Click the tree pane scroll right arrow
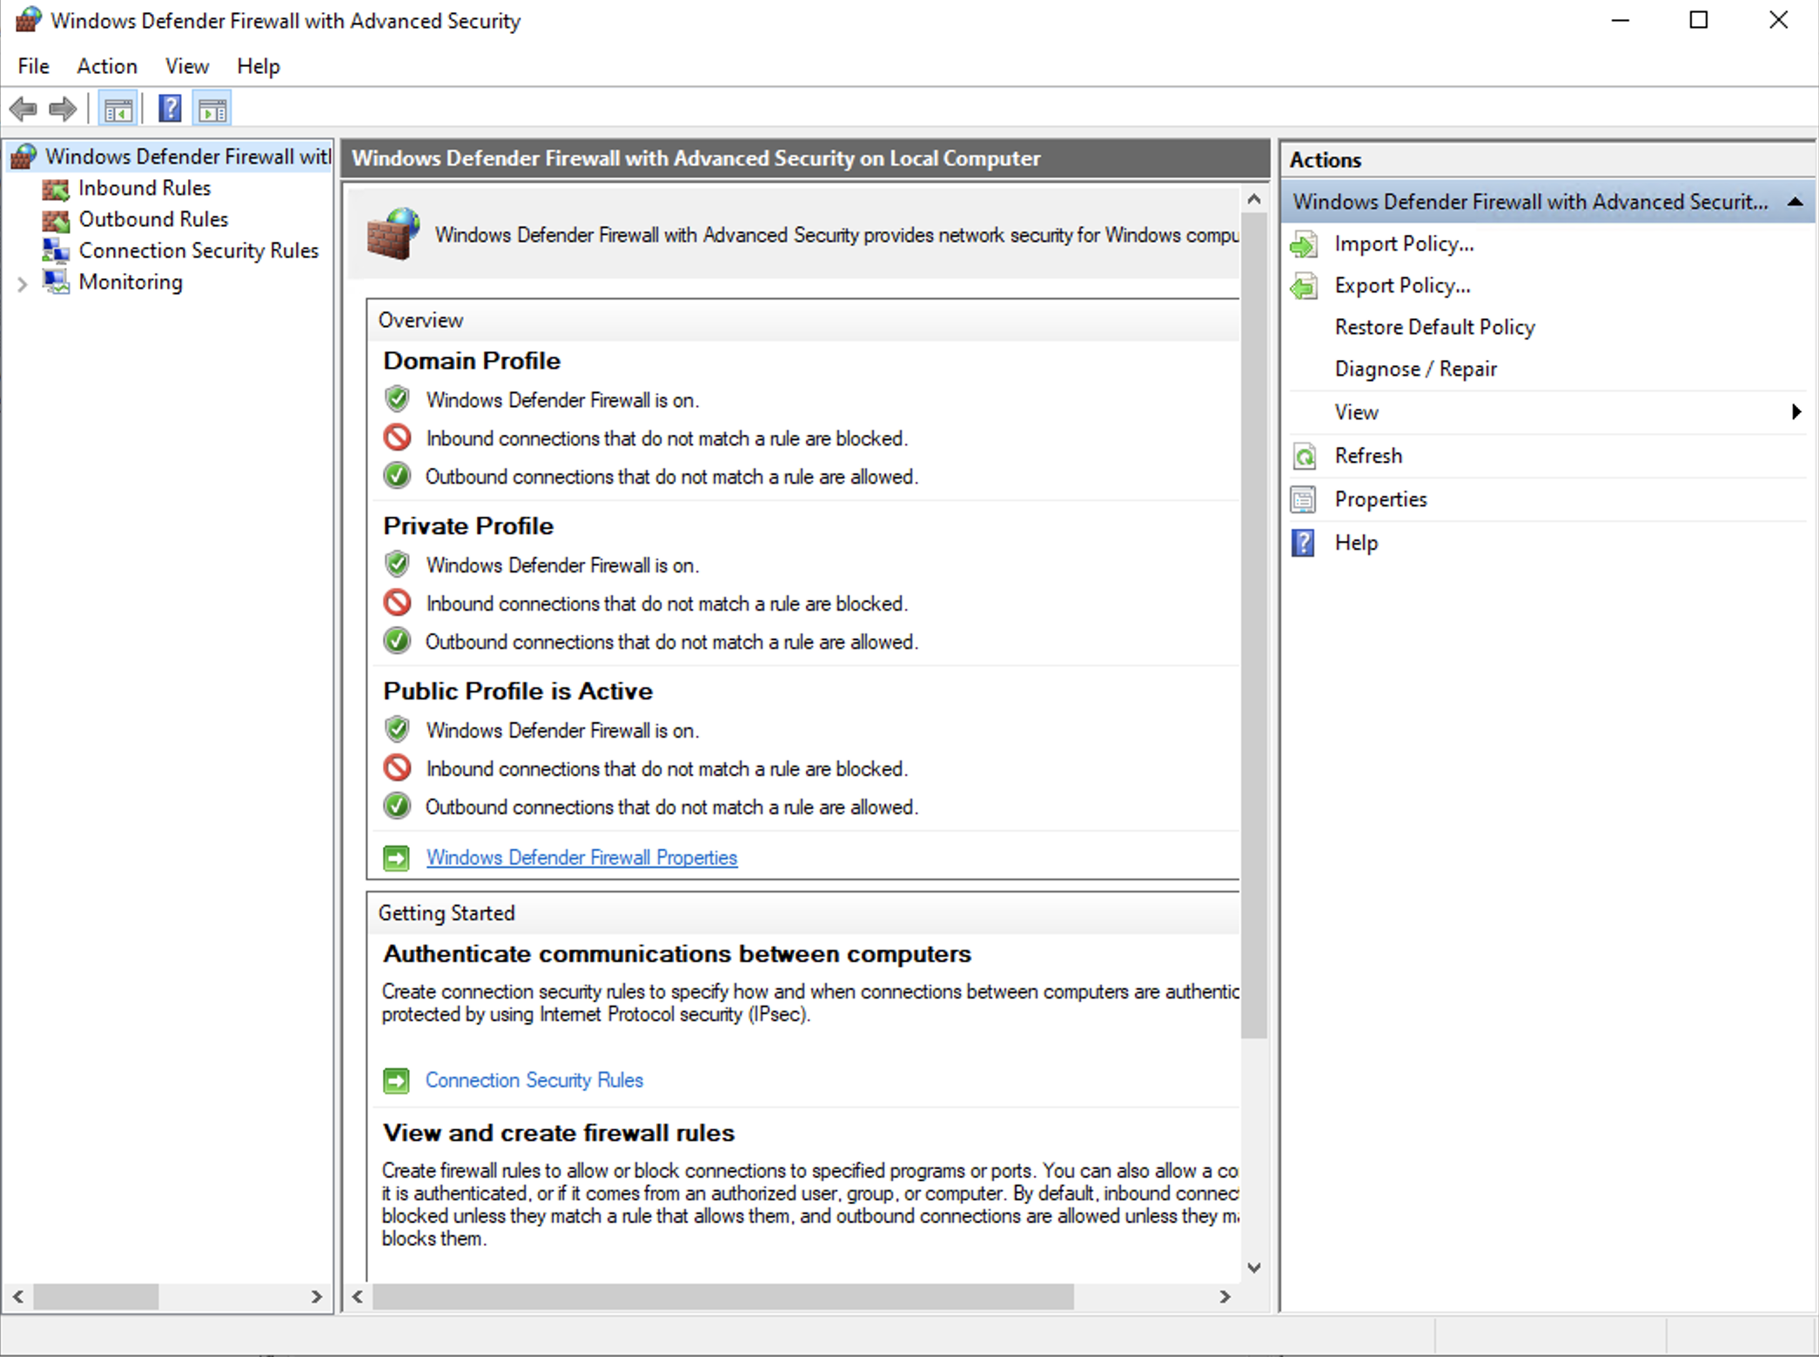This screenshot has width=1819, height=1357. pyautogui.click(x=317, y=1297)
